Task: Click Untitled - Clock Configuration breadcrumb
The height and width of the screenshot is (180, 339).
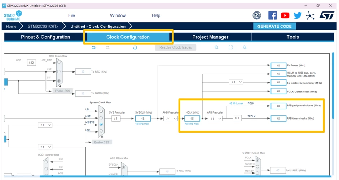Action: 98,26
